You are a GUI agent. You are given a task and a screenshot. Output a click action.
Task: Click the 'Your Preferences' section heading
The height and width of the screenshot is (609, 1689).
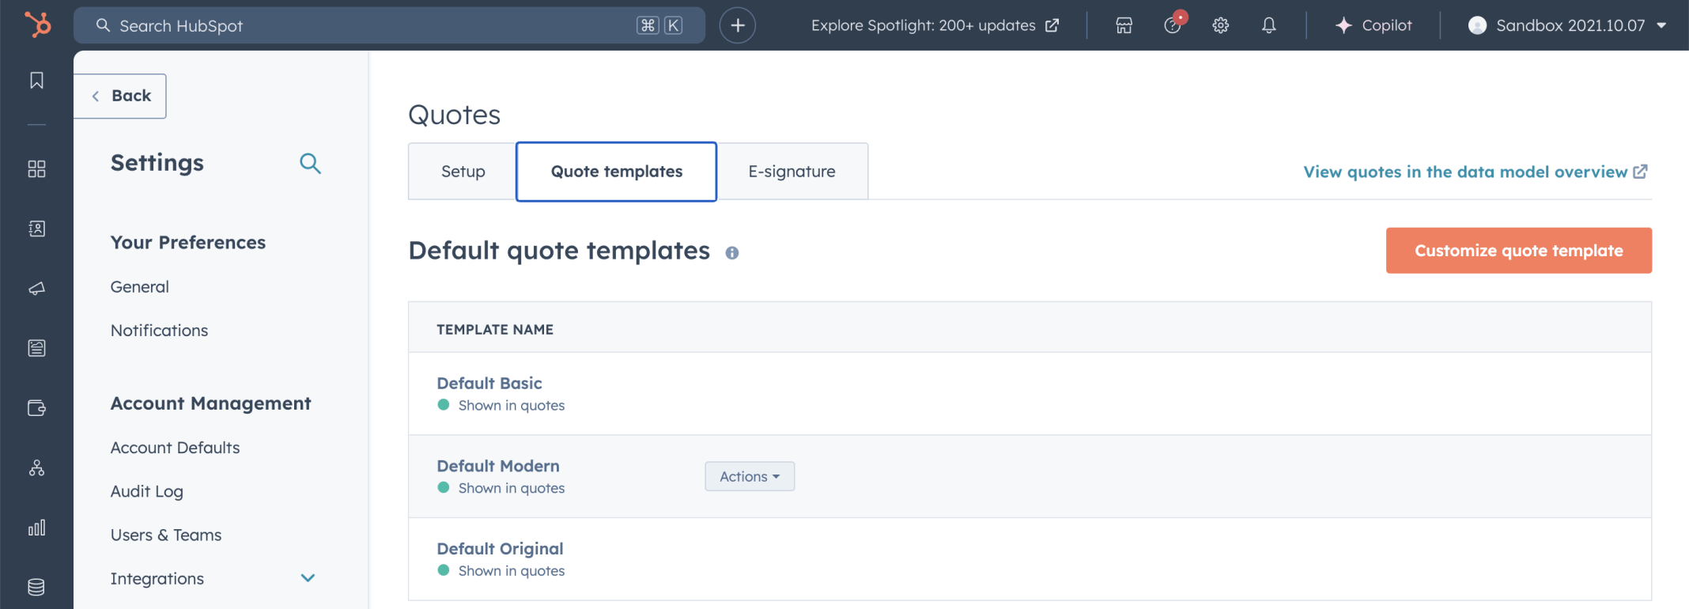click(x=188, y=243)
